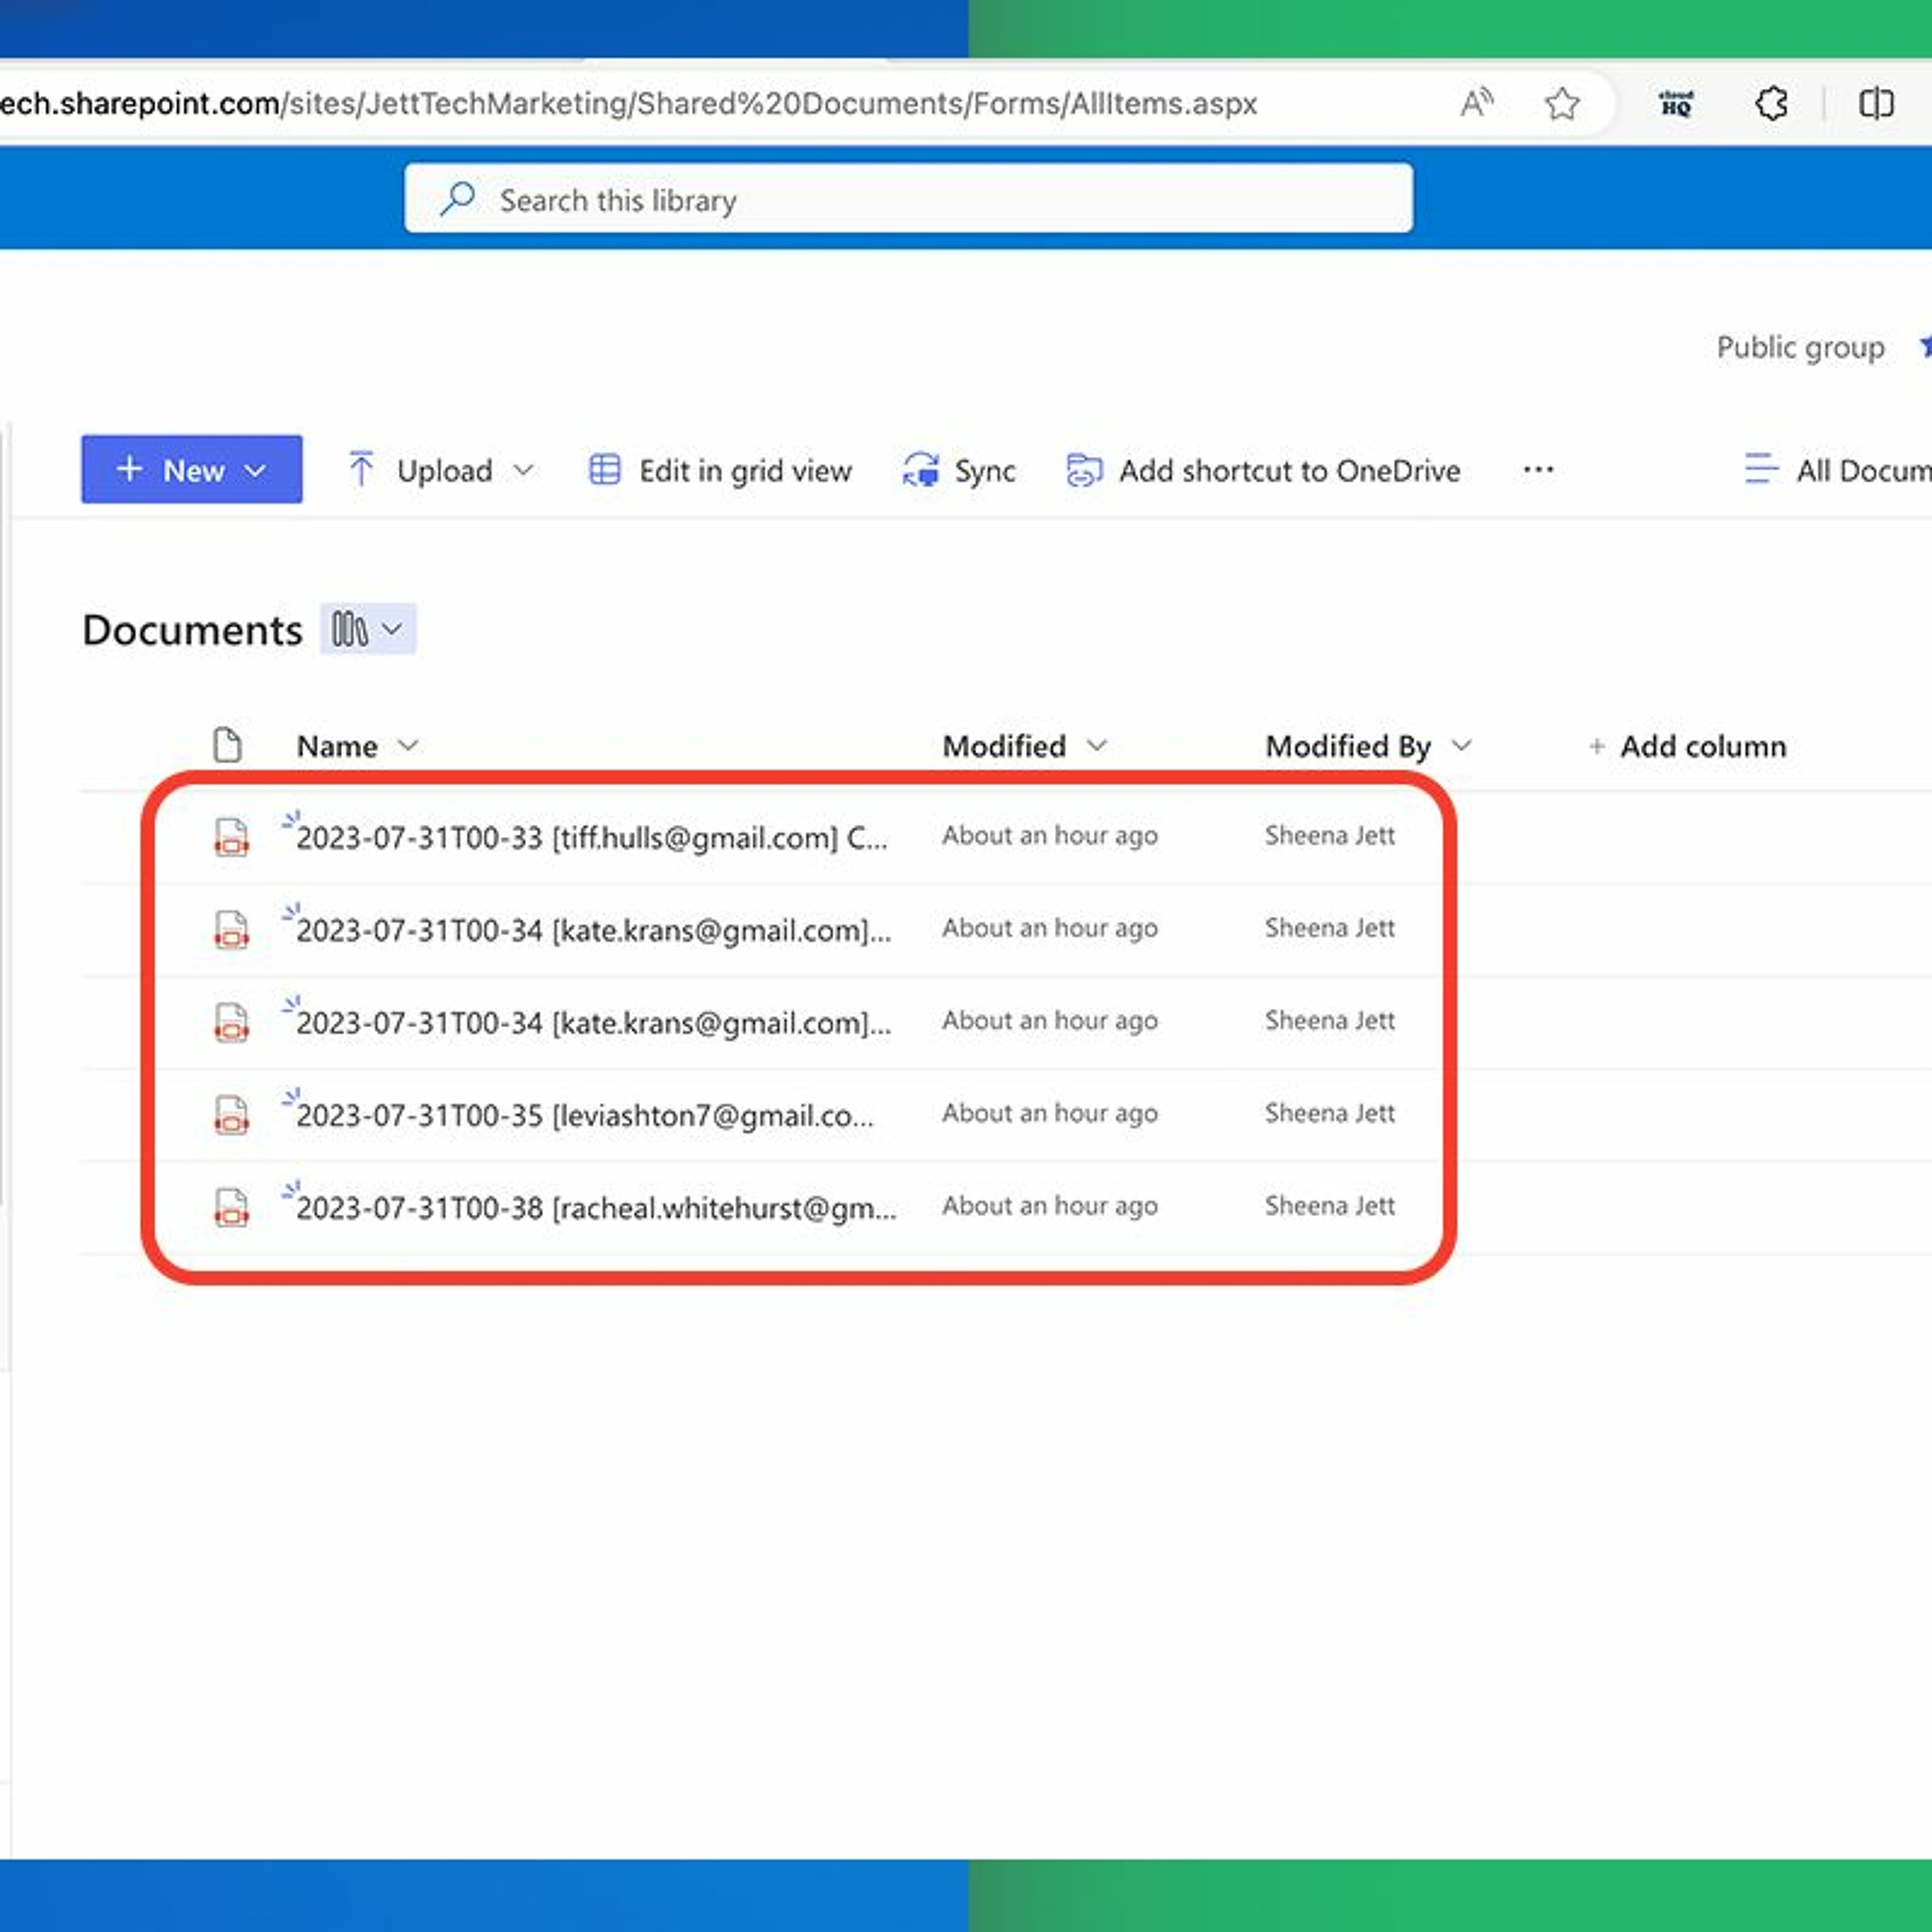Open the more commands ellipsis menu
The image size is (1932, 1932).
(1538, 469)
